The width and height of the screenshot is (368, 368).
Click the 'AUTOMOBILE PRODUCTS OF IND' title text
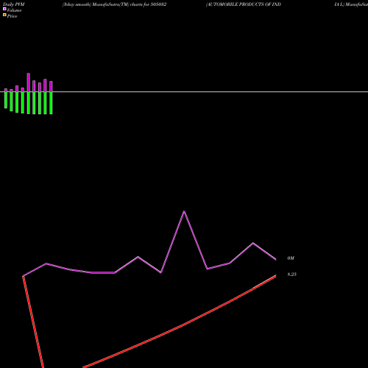(x=244, y=4)
